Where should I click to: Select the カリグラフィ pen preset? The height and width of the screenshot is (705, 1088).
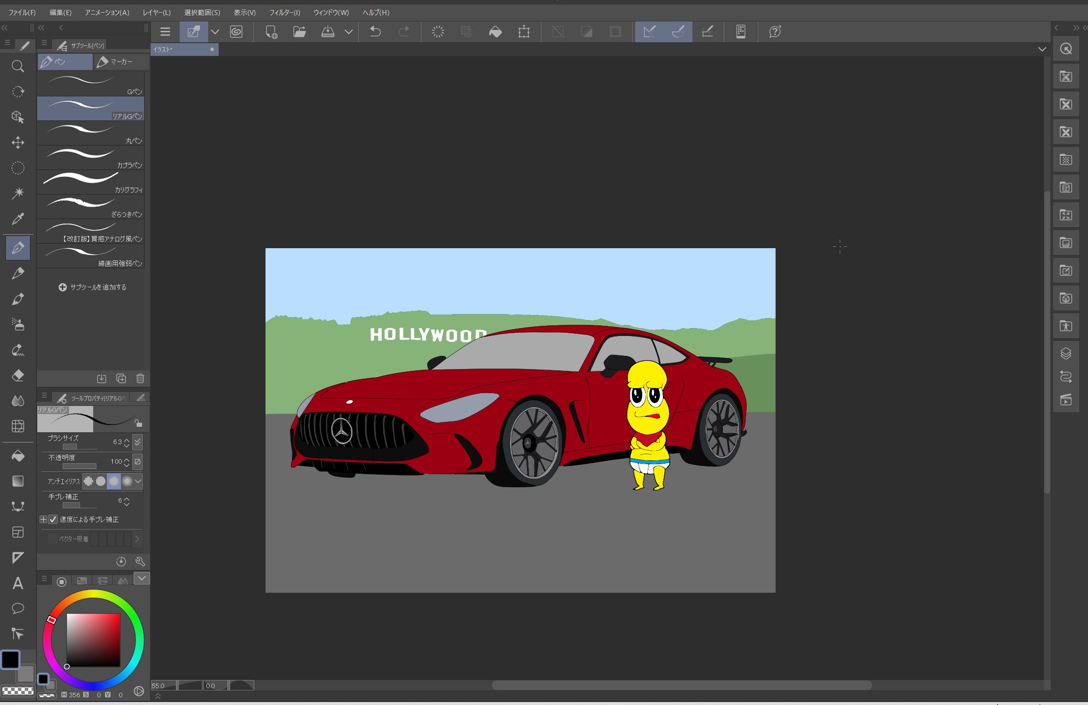pos(90,182)
